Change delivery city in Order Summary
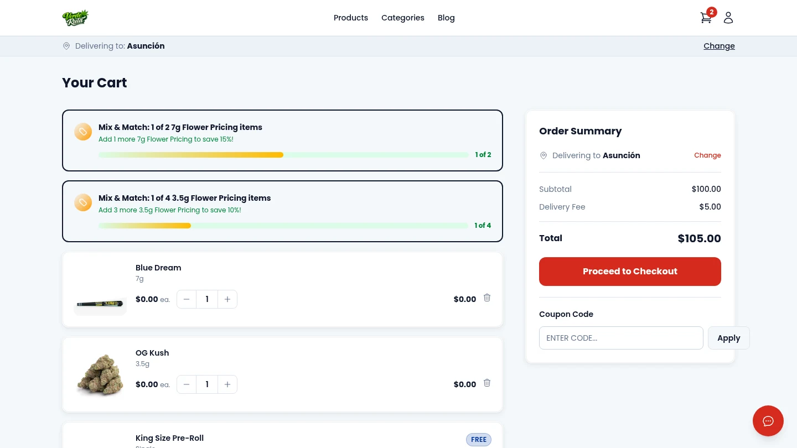This screenshot has width=797, height=448. click(x=707, y=155)
